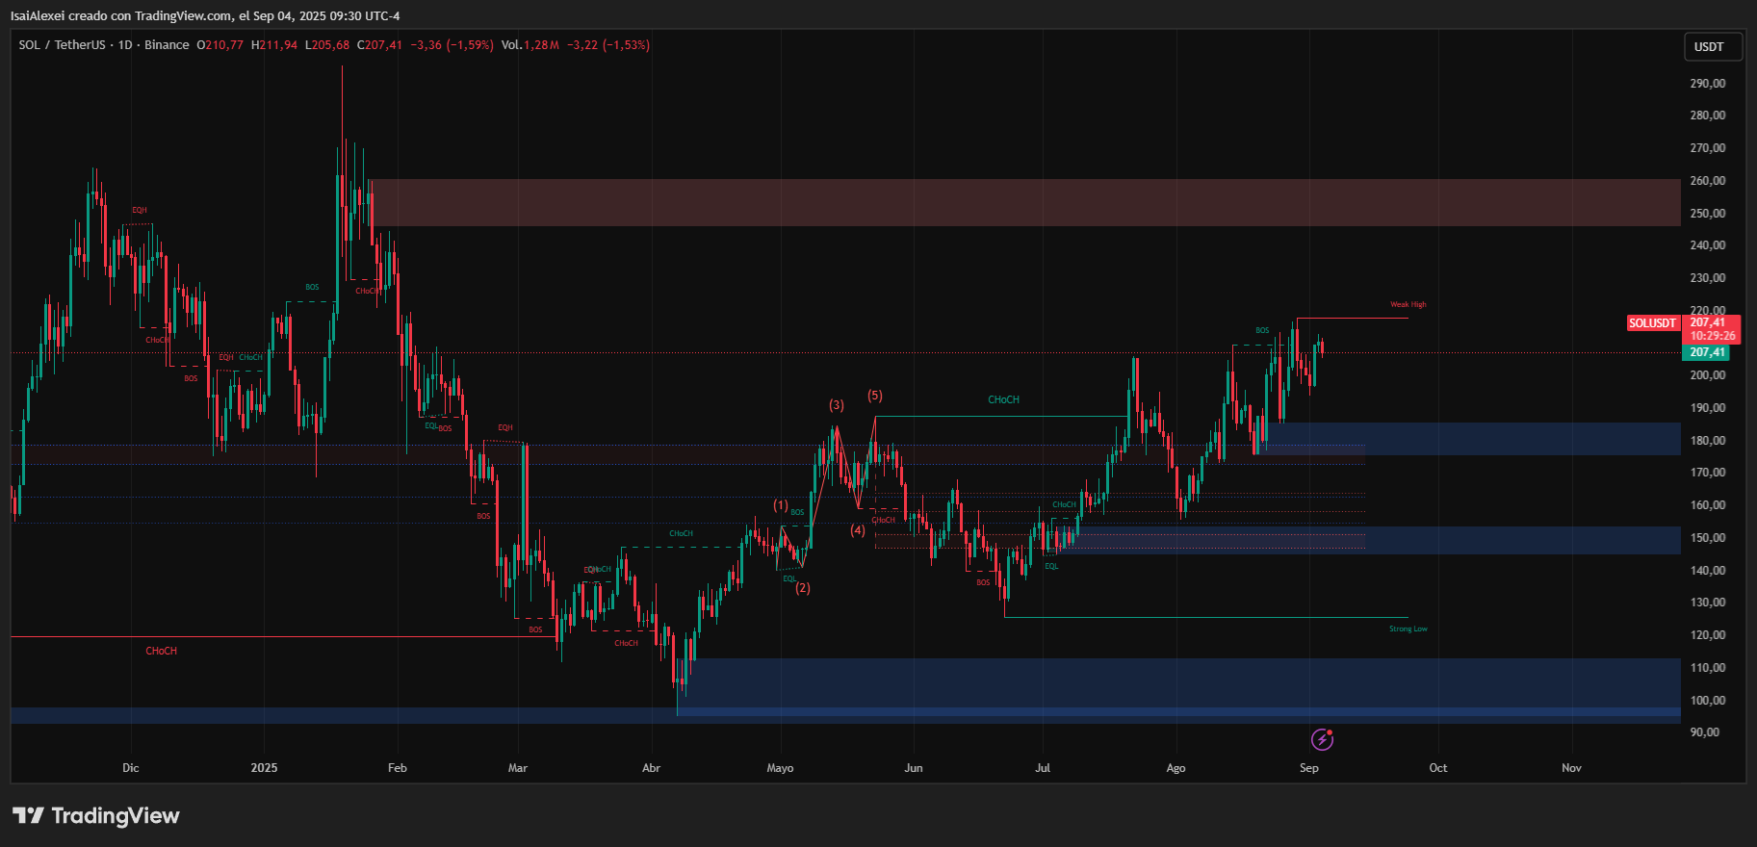Click the red CHoCH label at bottom left
The image size is (1757, 847).
(x=161, y=652)
